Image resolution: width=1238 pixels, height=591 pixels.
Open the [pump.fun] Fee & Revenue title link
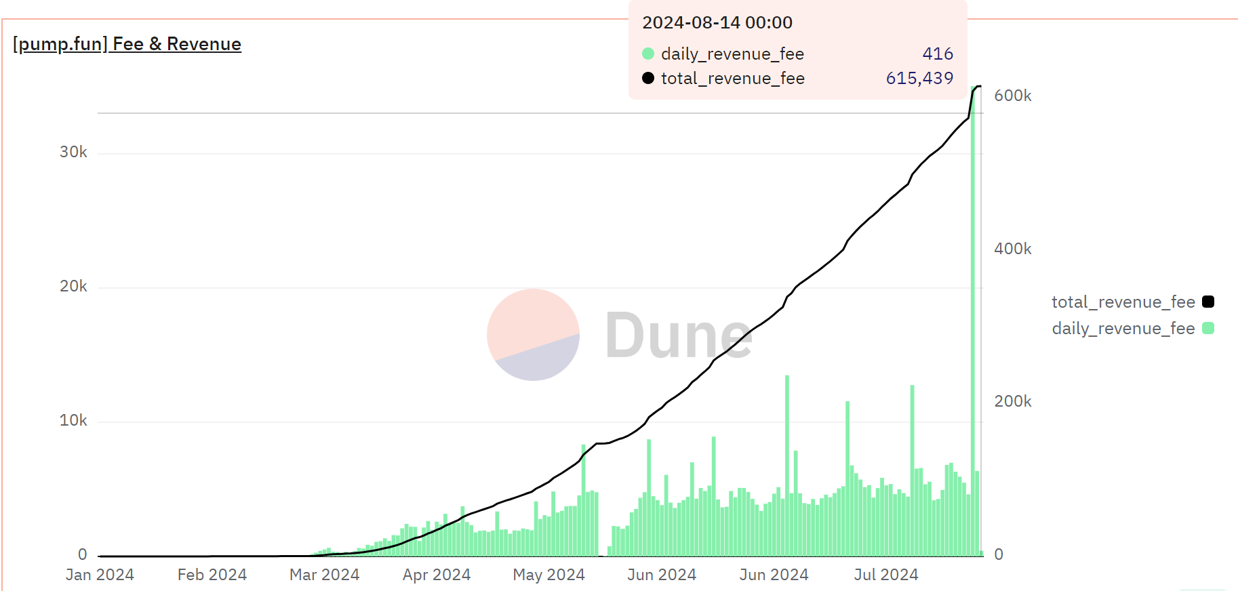pos(127,44)
